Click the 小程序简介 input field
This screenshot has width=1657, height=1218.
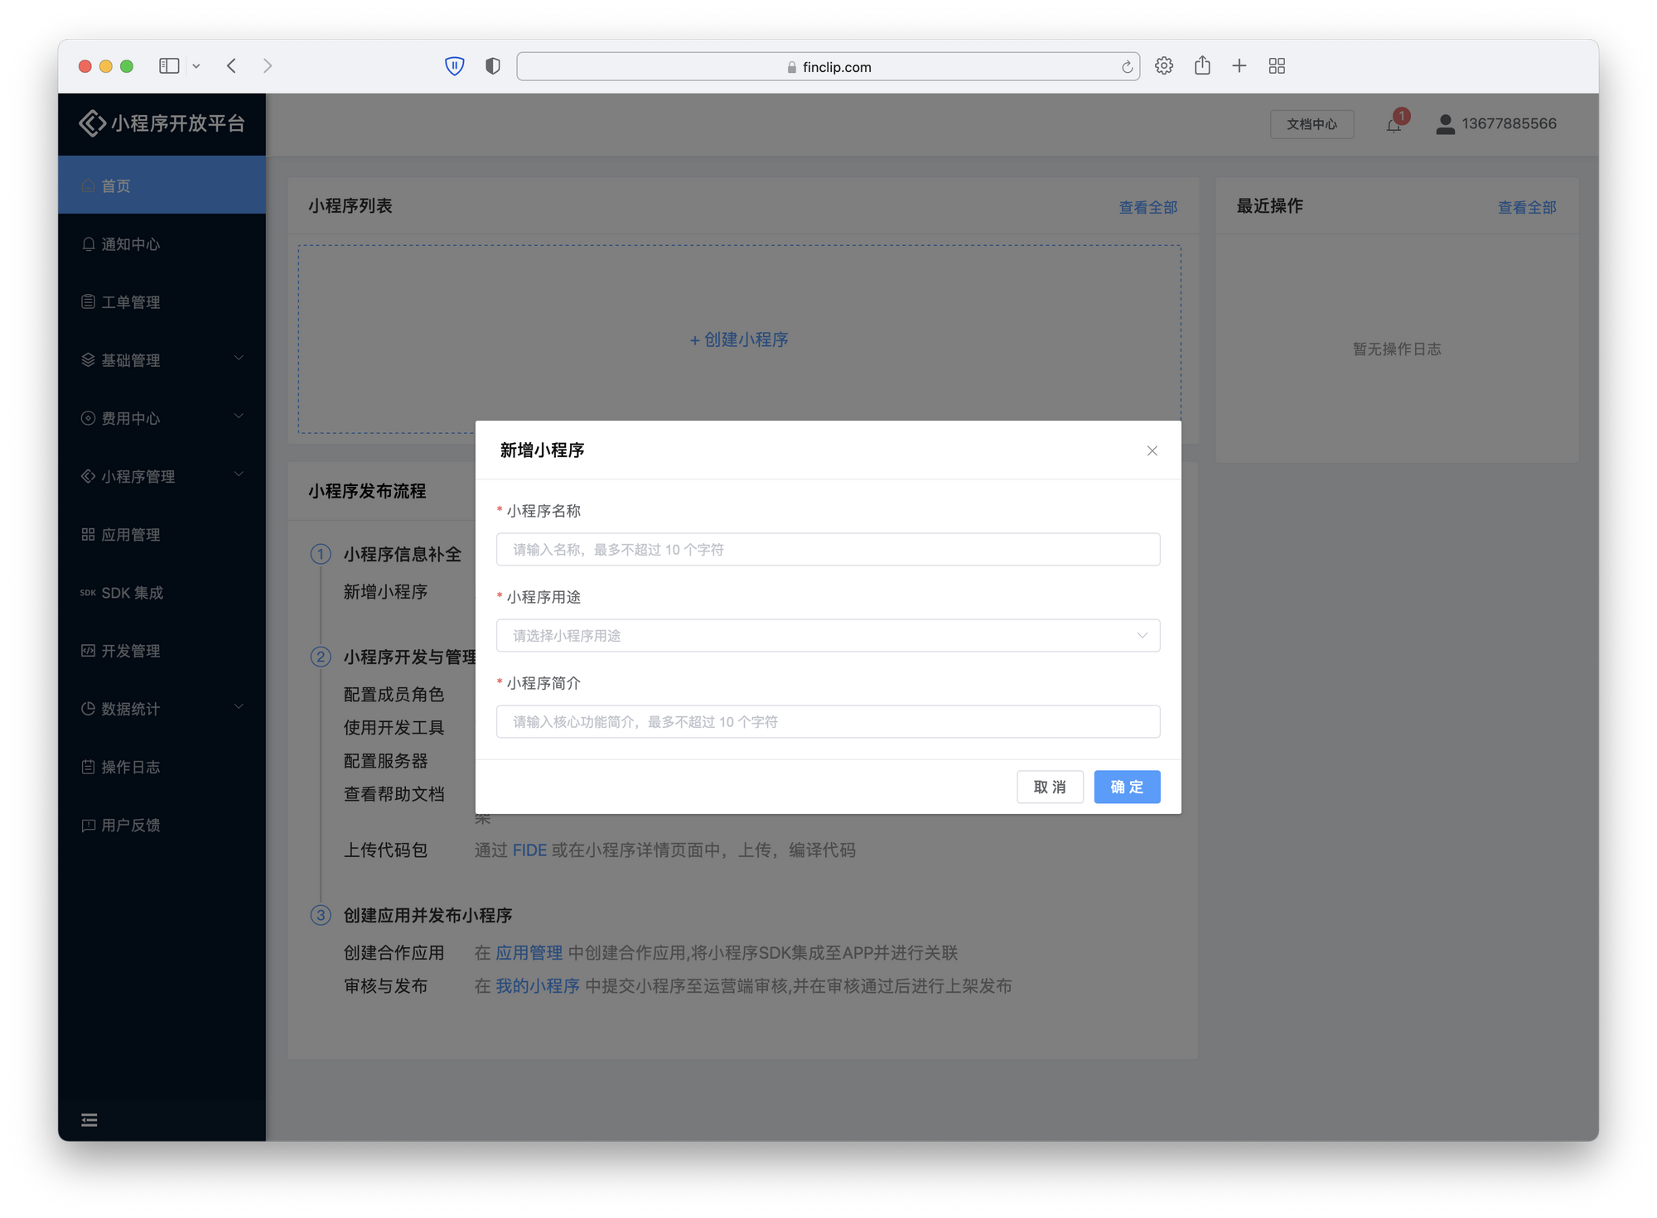pyautogui.click(x=828, y=722)
